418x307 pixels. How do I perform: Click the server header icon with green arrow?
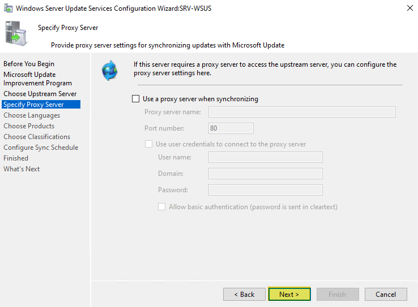tap(16, 33)
